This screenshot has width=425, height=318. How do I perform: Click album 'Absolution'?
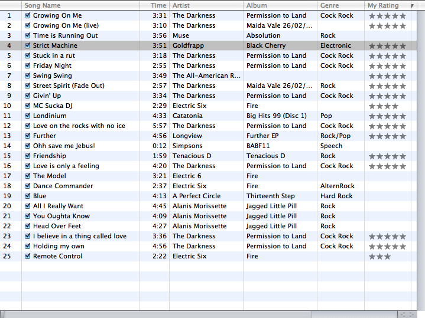pos(263,35)
